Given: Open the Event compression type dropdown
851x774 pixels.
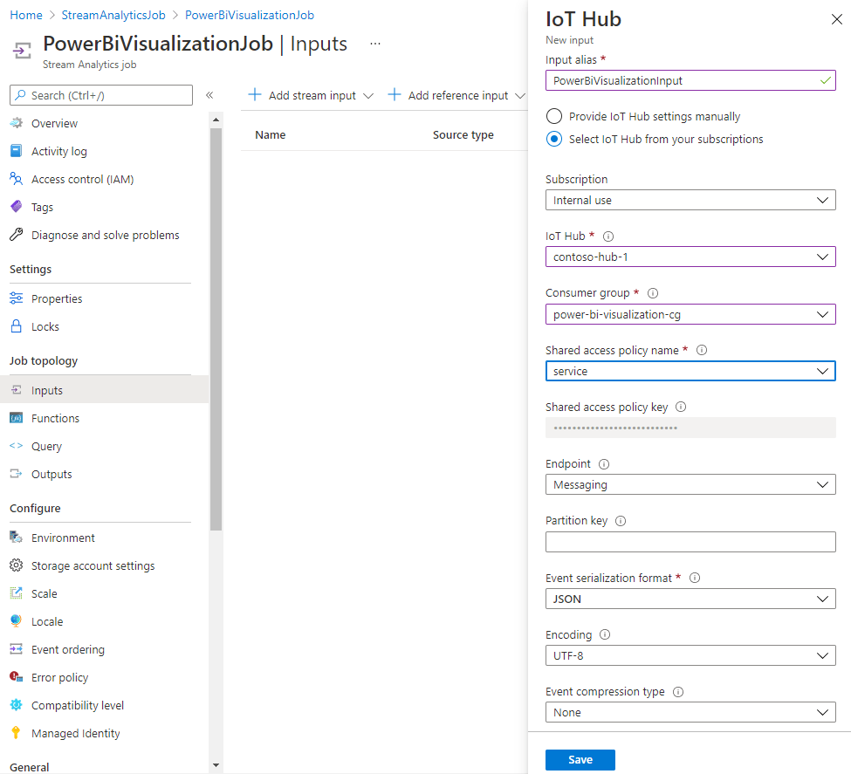Looking at the screenshot, I should (690, 712).
